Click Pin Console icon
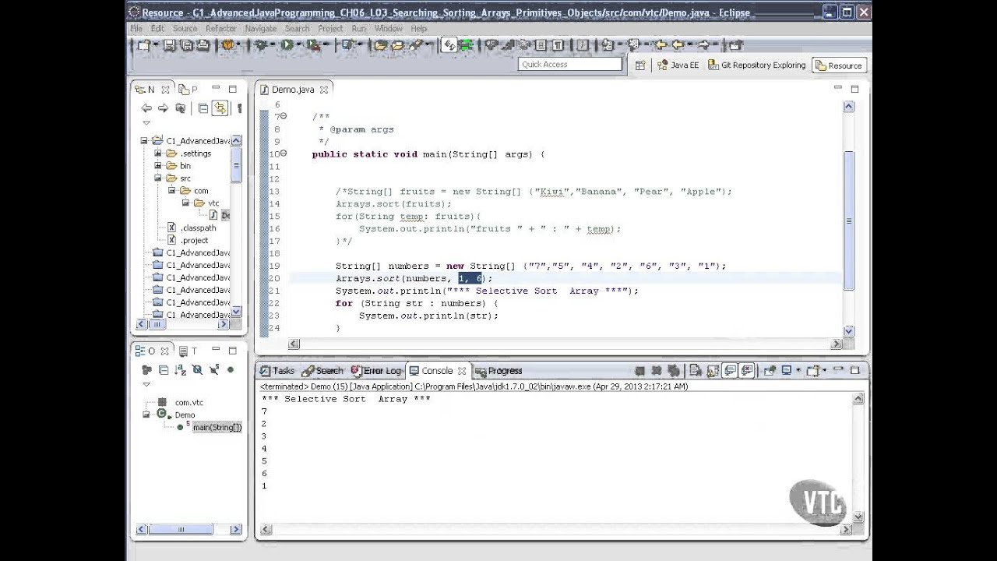 point(769,371)
